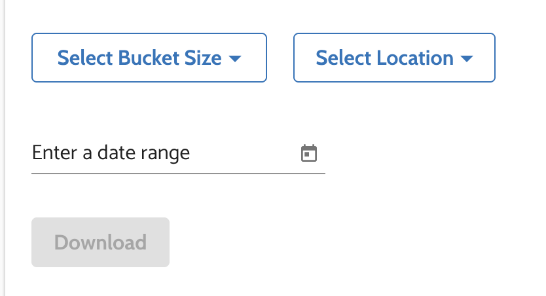Click the Enter a date range placeholder

pos(111,153)
